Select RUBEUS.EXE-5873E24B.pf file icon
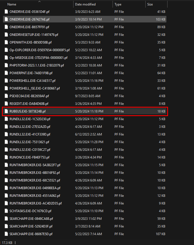This screenshot has height=245, width=194. pyautogui.click(x=6, y=111)
